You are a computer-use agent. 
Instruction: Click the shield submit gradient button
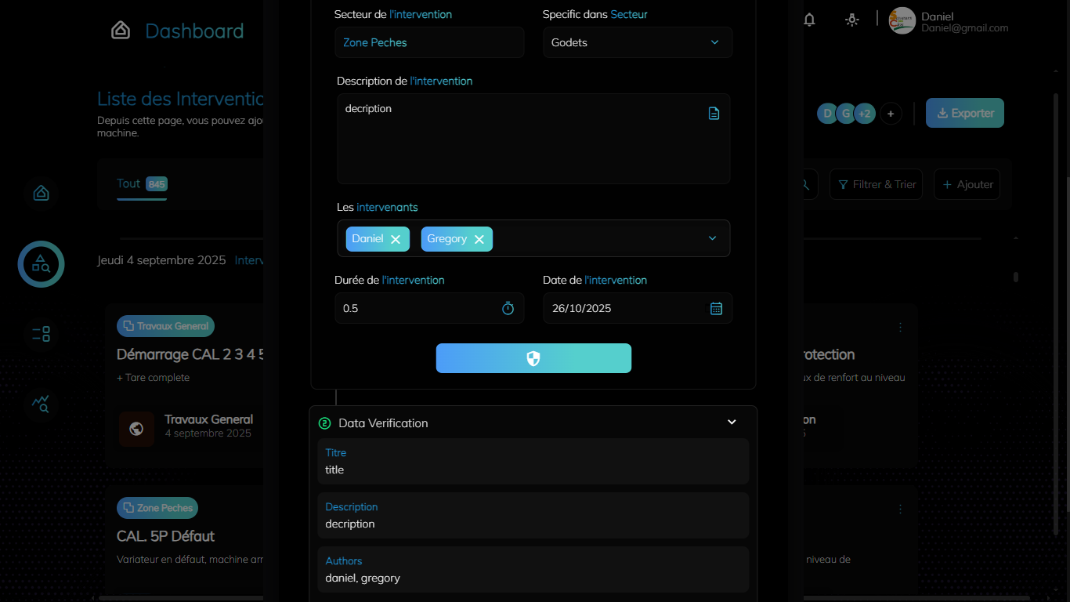pos(533,358)
